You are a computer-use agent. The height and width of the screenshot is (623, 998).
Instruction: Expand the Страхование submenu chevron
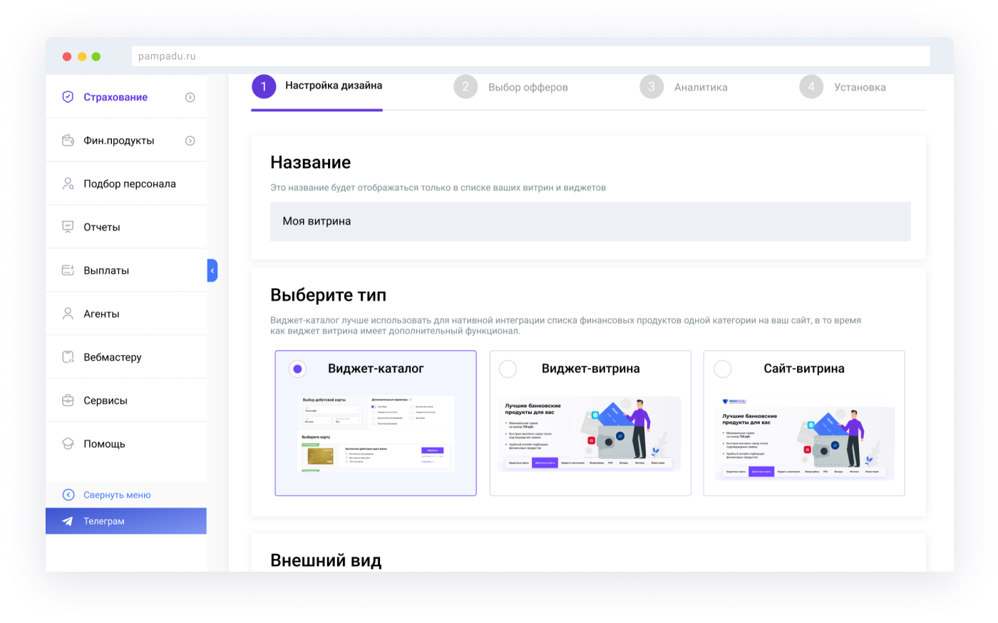190,97
